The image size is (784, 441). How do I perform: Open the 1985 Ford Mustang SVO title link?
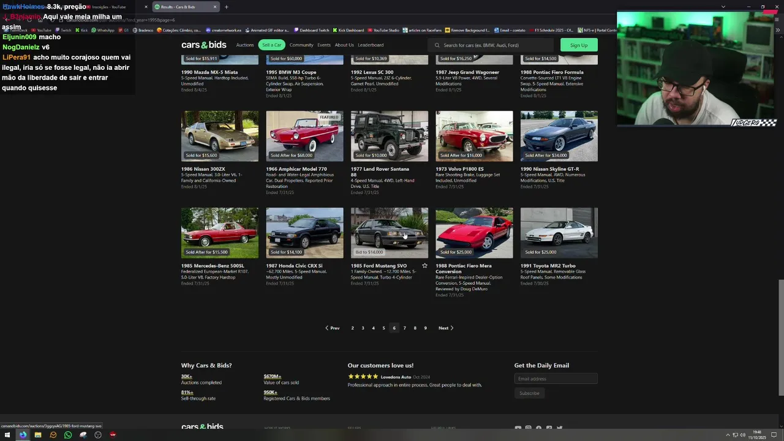pyautogui.click(x=379, y=266)
